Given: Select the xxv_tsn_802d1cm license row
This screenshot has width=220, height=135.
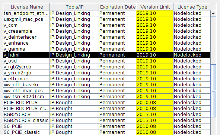Looking at the screenshot, I should [x=107, y=97].
